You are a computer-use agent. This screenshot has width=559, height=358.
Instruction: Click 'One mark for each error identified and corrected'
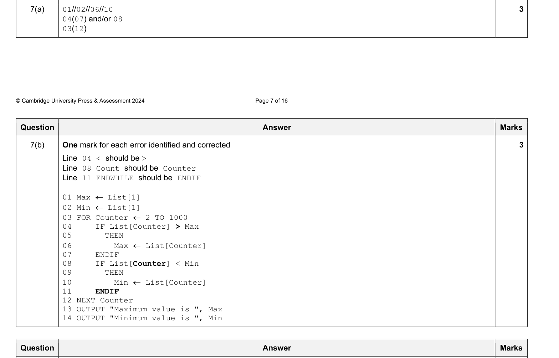(146, 145)
